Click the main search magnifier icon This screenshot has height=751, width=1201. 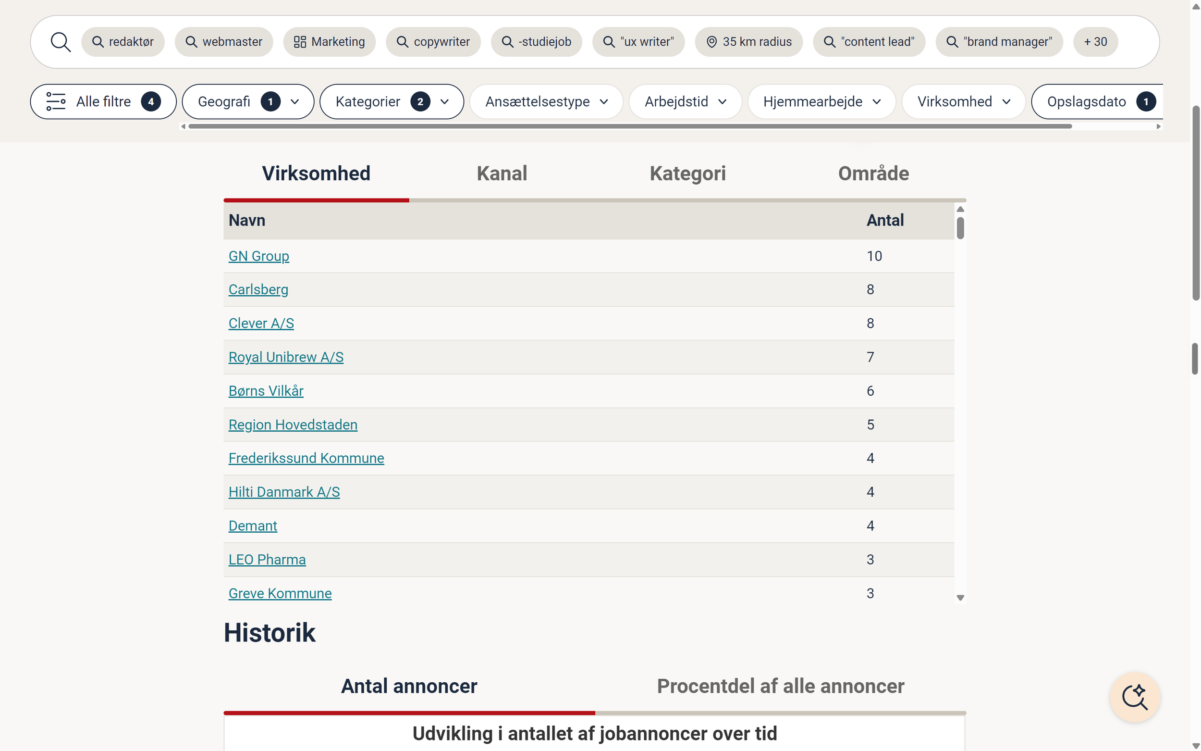pyautogui.click(x=61, y=42)
